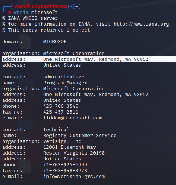Click the microsoft argument after whois
Screen dimensions: 176x185
(45, 12)
